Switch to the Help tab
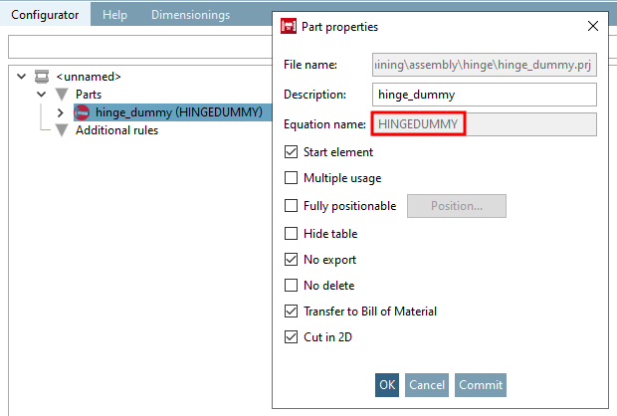Viewport: 617px width, 416px height. (115, 15)
